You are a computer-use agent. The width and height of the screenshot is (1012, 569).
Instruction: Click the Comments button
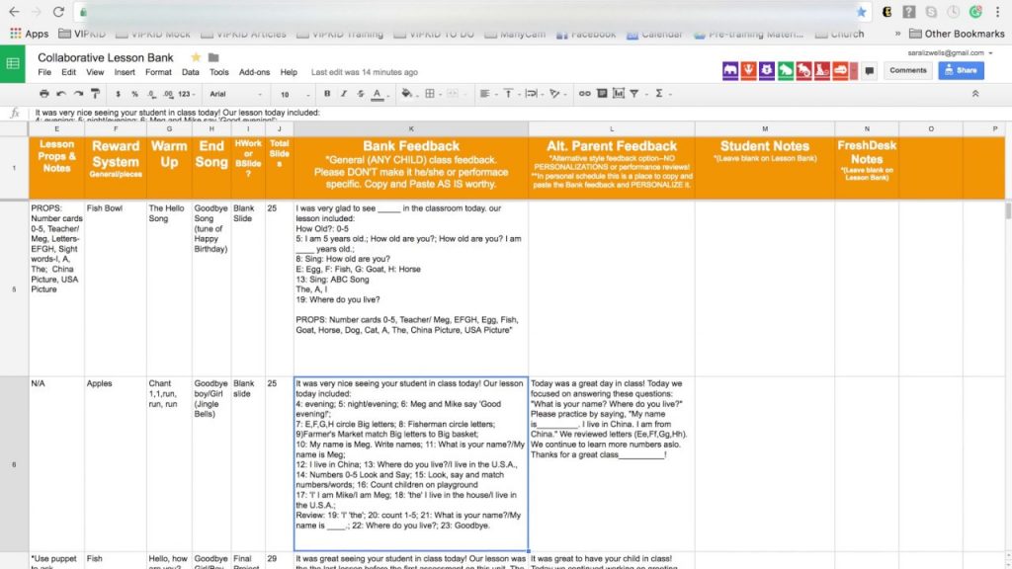tap(907, 70)
